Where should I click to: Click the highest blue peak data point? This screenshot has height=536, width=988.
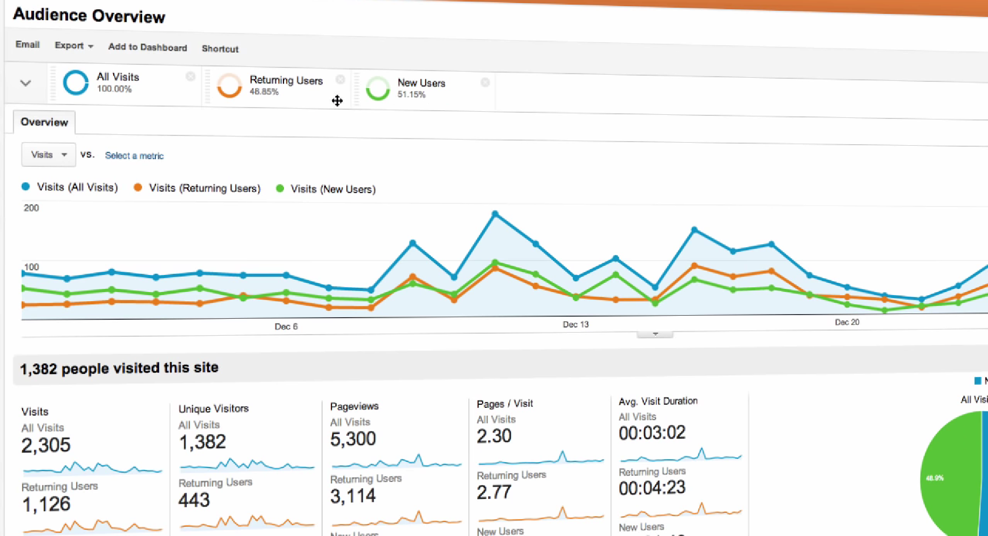click(495, 214)
